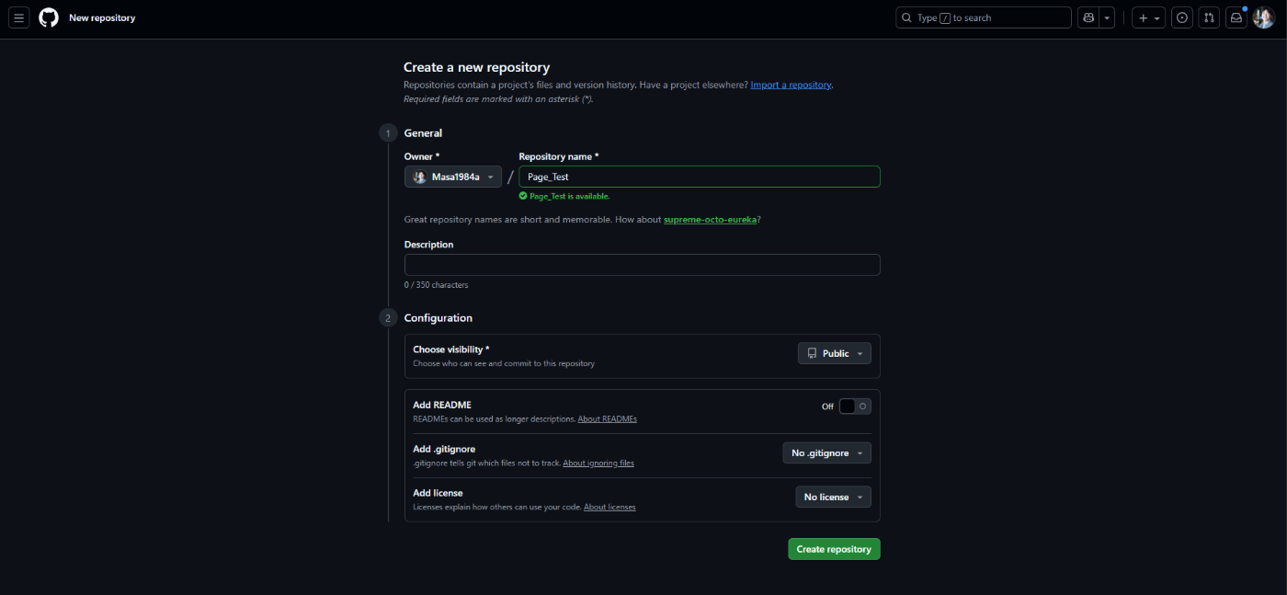The height and width of the screenshot is (595, 1287).
Task: Expand the Copilot dropdown arrow
Action: coord(1108,17)
